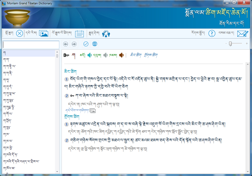Play the Amdo pronunciation speaker icon
252x176 pixels.
tap(90, 55)
